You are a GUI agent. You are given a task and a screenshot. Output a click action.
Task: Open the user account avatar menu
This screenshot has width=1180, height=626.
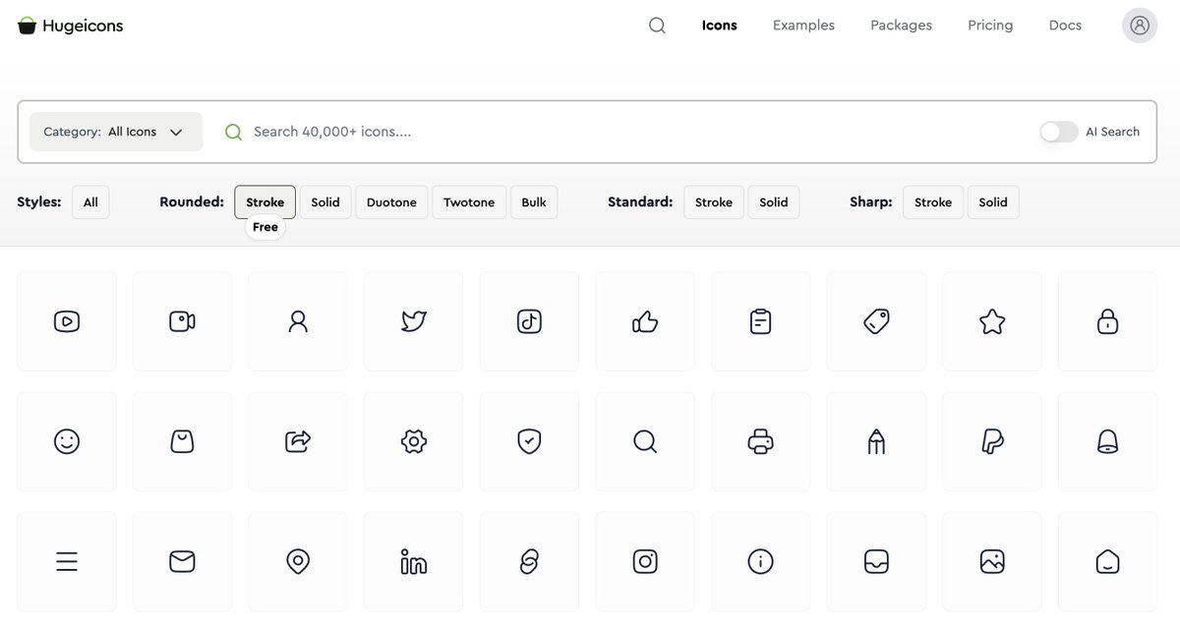[x=1140, y=26]
